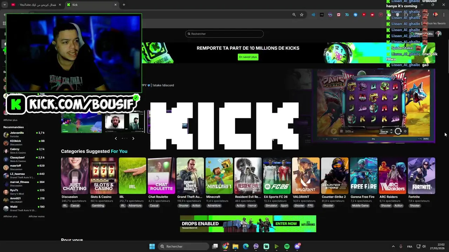Screen dimensions: 449x252
Task: Click the Gambling tag
Action: point(98,205)
